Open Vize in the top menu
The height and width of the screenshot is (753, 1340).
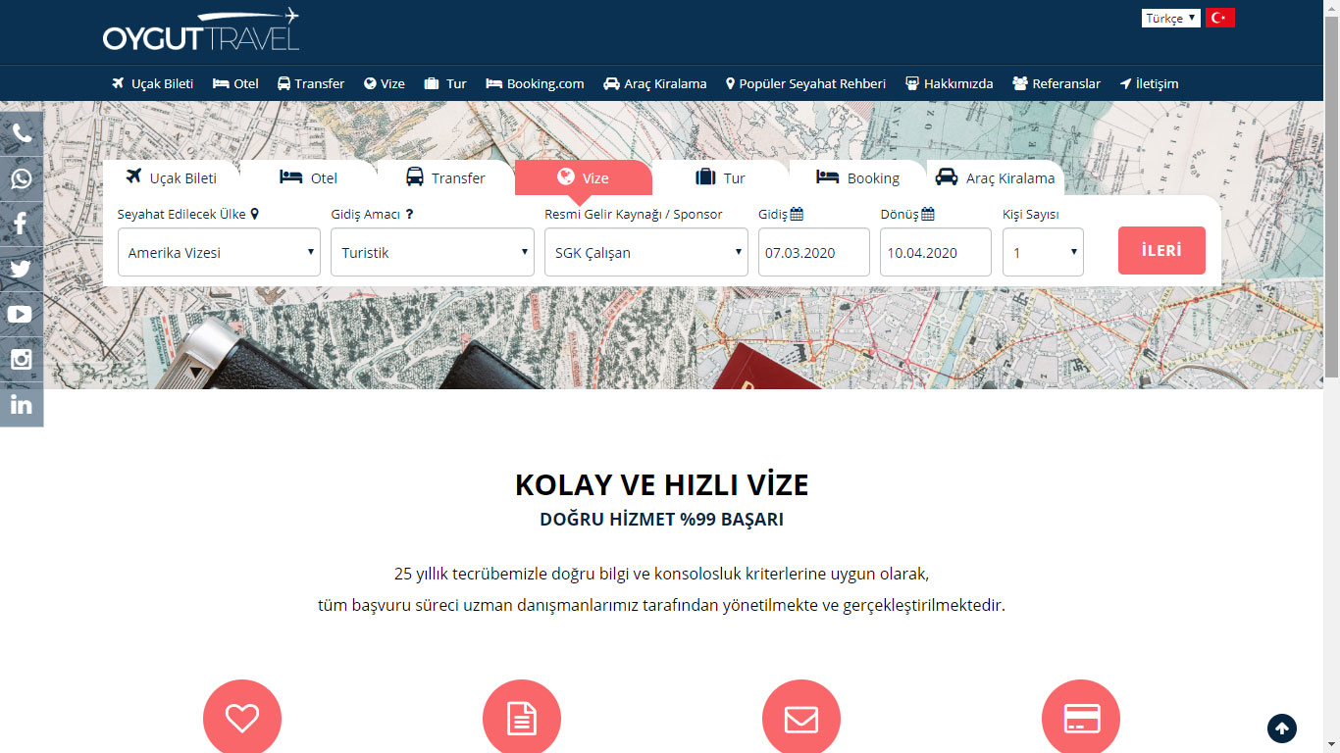384,83
